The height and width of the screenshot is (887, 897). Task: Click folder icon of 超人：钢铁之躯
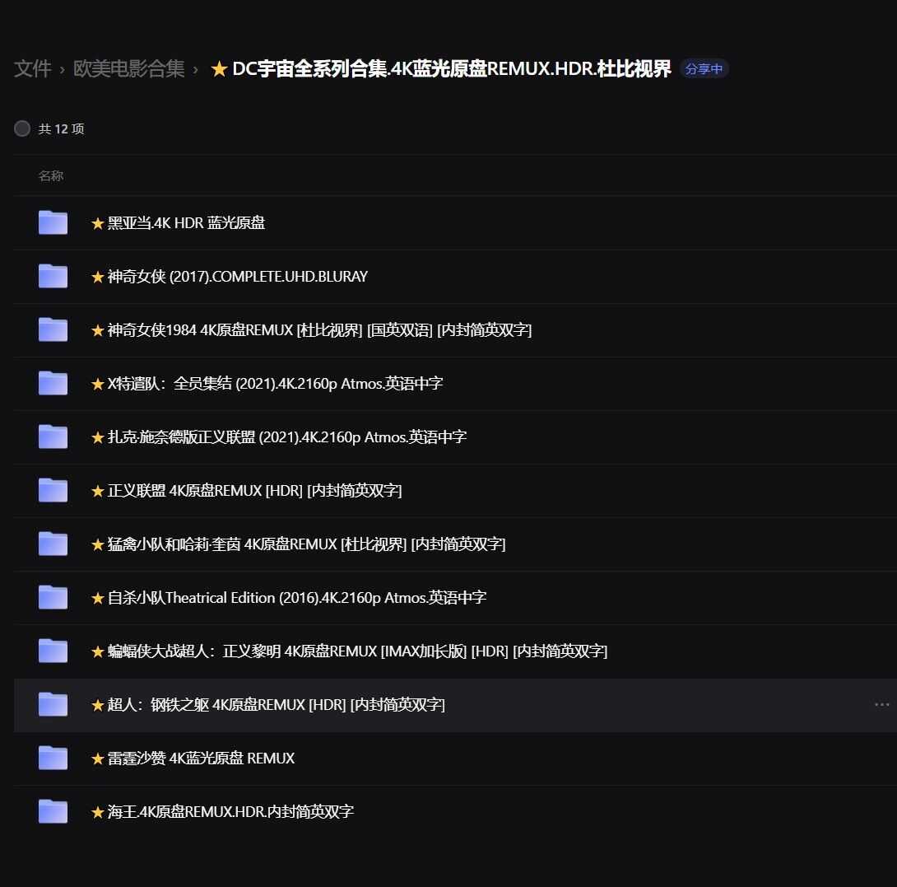coord(53,704)
